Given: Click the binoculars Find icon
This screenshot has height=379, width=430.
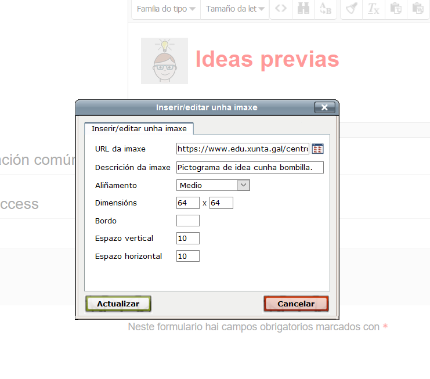Looking at the screenshot, I should point(302,9).
